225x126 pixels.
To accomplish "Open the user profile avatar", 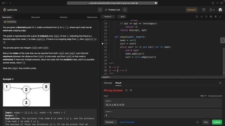I will [220, 10].
